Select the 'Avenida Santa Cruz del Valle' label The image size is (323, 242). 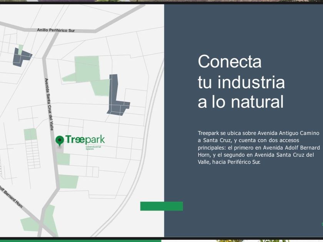[x=49, y=104]
